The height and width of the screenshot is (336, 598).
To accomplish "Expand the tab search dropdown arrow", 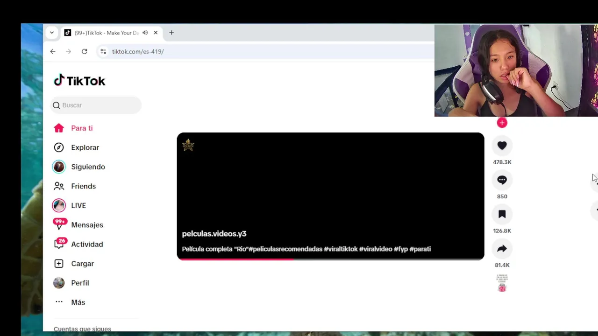I will pyautogui.click(x=52, y=33).
